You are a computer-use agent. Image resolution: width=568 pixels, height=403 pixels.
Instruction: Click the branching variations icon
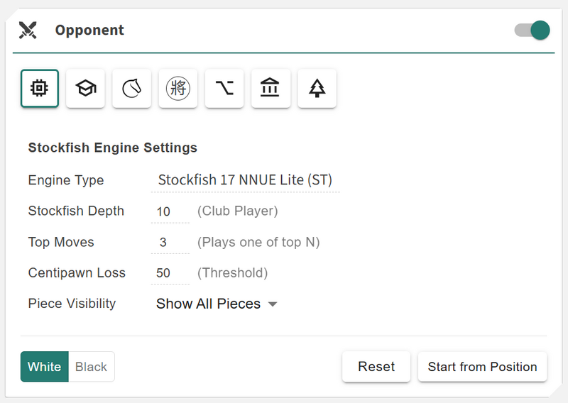[x=224, y=88]
